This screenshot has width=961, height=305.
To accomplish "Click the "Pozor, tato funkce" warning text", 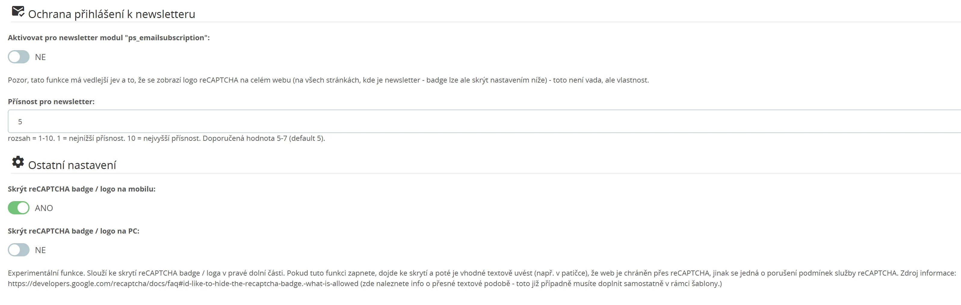I will [328, 80].
